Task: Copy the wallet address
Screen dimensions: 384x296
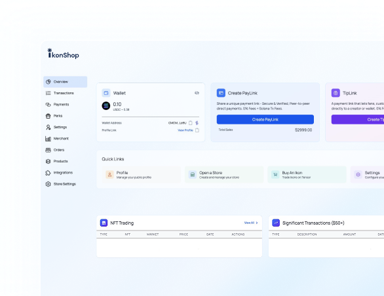Action: click(x=190, y=123)
